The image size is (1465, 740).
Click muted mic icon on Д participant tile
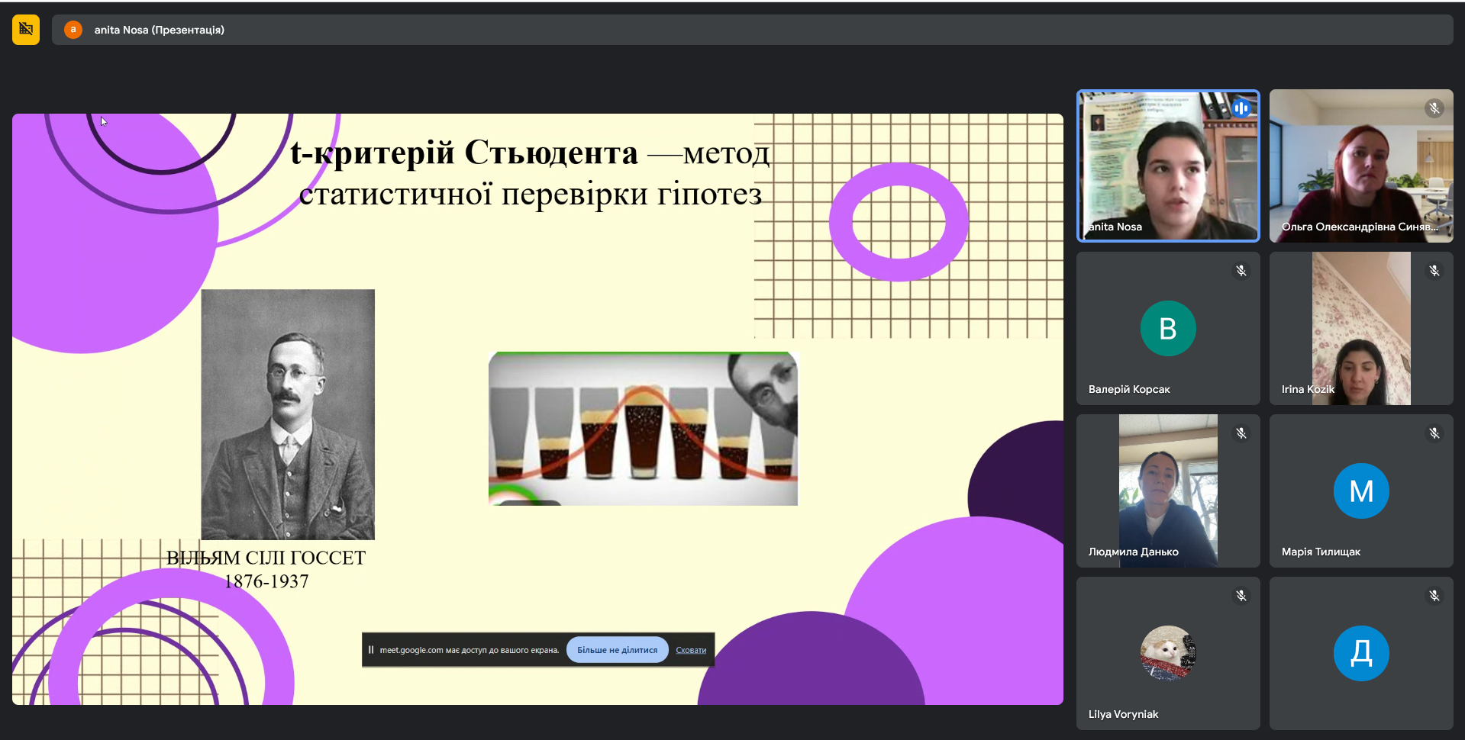click(x=1434, y=596)
